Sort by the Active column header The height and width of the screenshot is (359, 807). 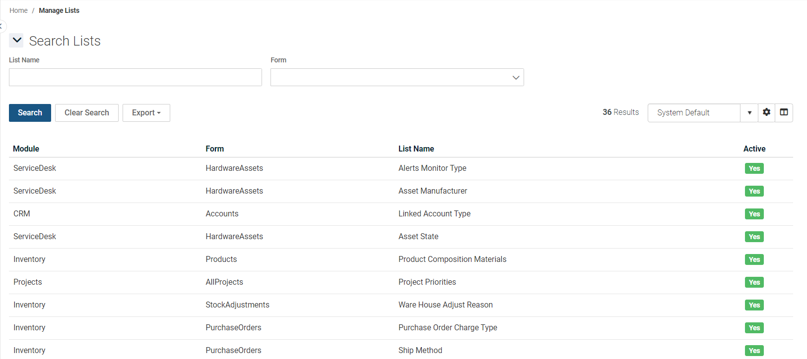click(754, 149)
